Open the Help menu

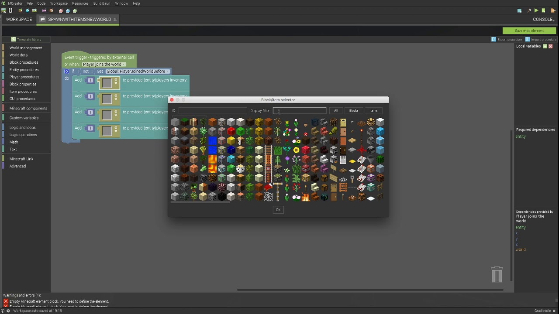click(136, 3)
